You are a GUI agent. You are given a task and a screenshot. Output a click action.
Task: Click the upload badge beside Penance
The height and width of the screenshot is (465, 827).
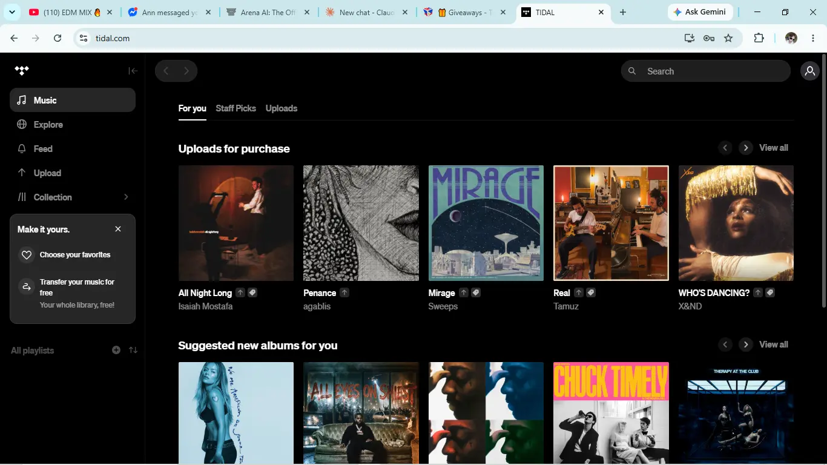tap(344, 292)
